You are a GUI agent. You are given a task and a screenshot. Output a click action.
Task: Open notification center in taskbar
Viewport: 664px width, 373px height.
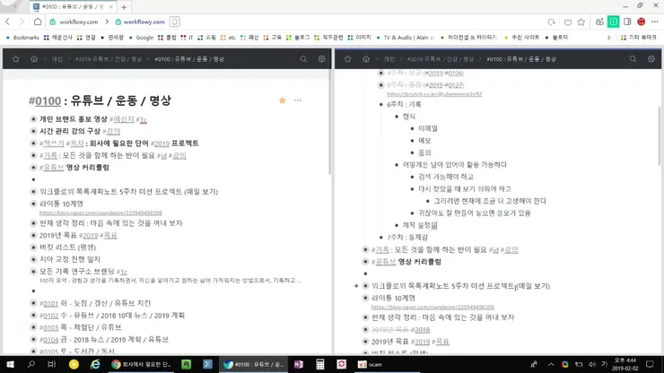point(650,364)
